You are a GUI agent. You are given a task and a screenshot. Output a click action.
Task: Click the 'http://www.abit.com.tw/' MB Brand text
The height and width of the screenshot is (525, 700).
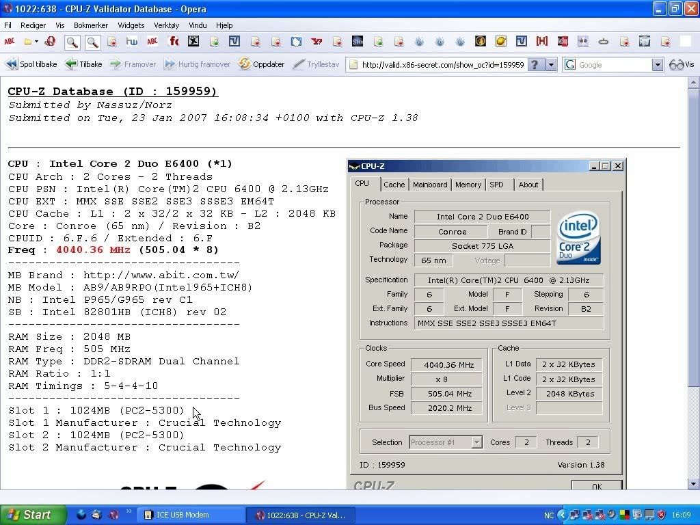pyautogui.click(x=161, y=275)
